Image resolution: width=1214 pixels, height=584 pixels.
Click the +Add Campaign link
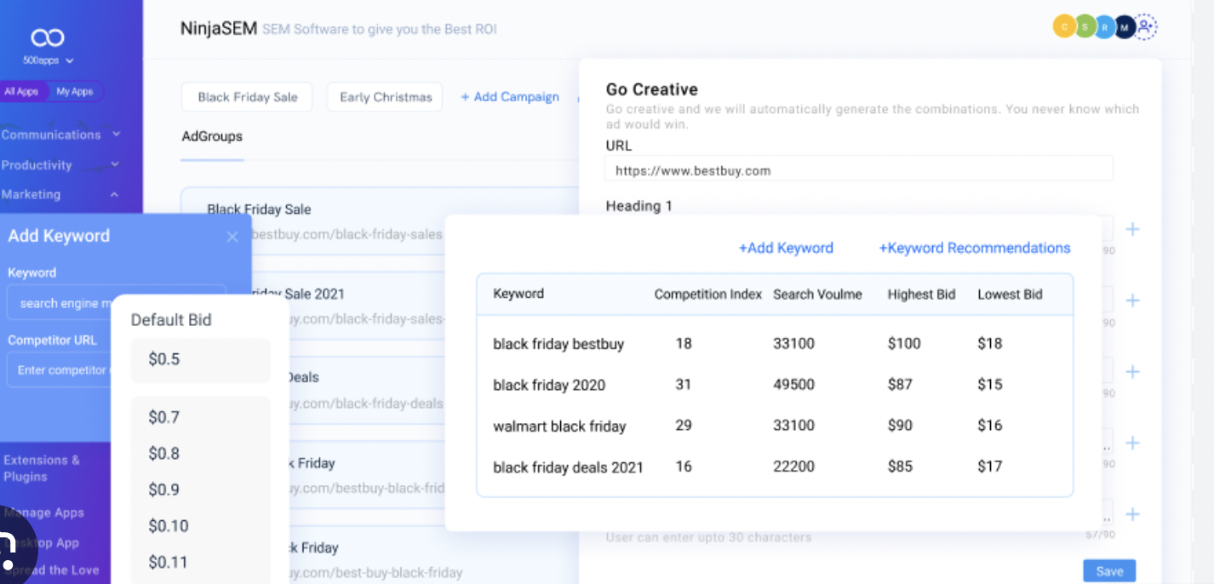coord(510,97)
